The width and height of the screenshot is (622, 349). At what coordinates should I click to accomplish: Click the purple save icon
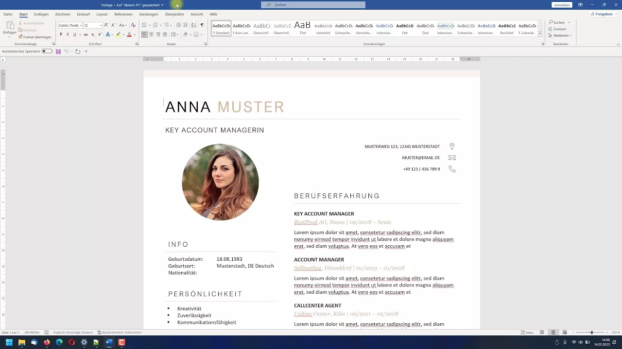58,51
